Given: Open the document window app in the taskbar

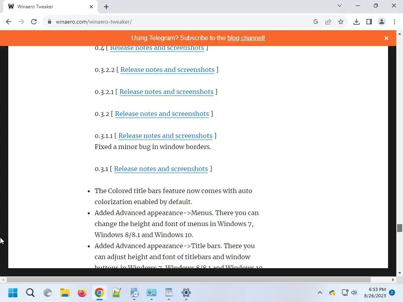Looking at the screenshot, I should coord(168,293).
